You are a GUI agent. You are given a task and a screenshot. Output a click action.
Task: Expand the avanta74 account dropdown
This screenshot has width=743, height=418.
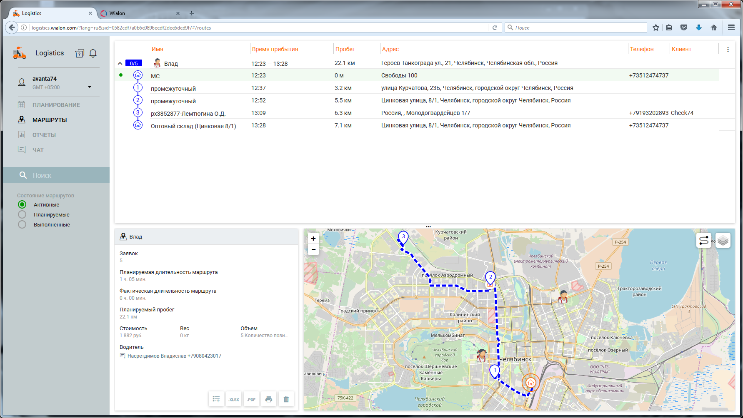pos(89,87)
